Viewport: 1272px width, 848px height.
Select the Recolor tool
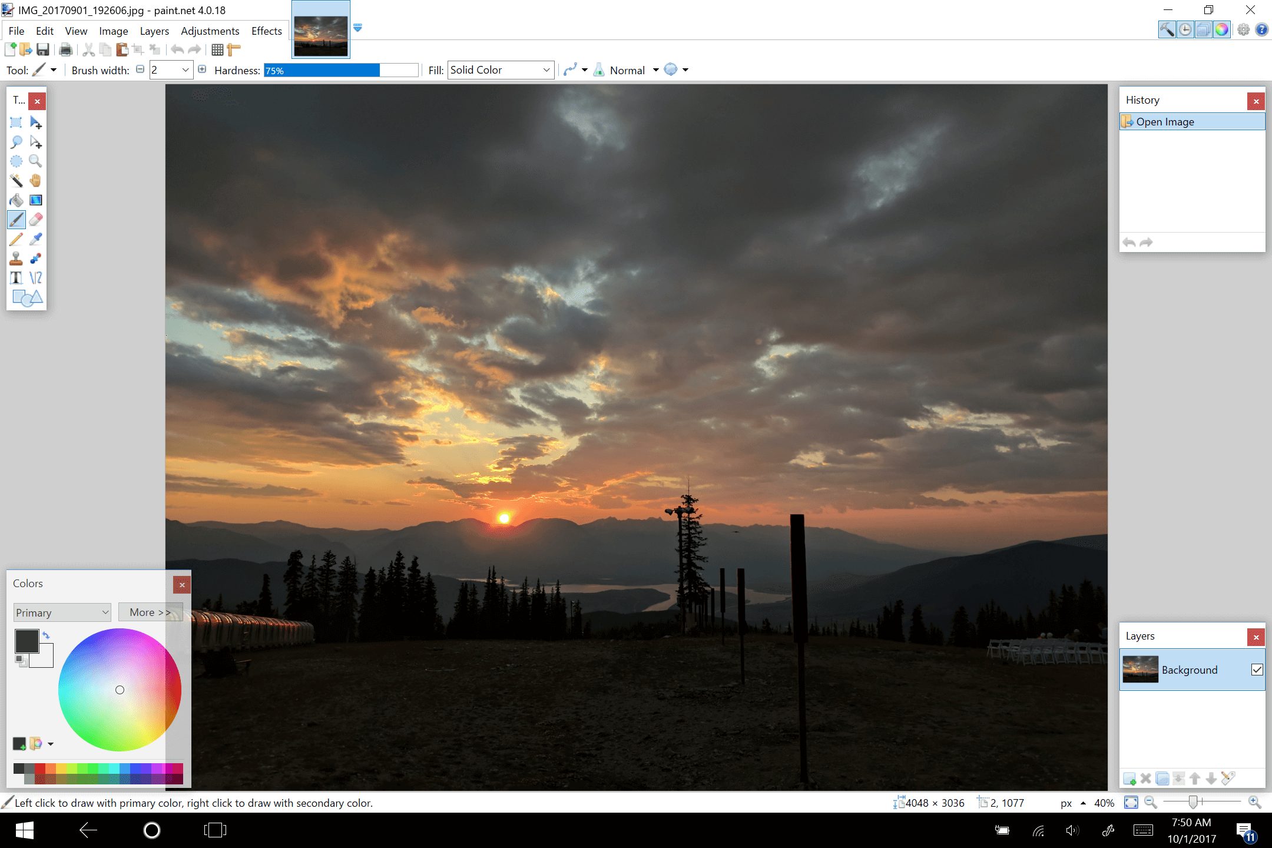click(x=36, y=259)
